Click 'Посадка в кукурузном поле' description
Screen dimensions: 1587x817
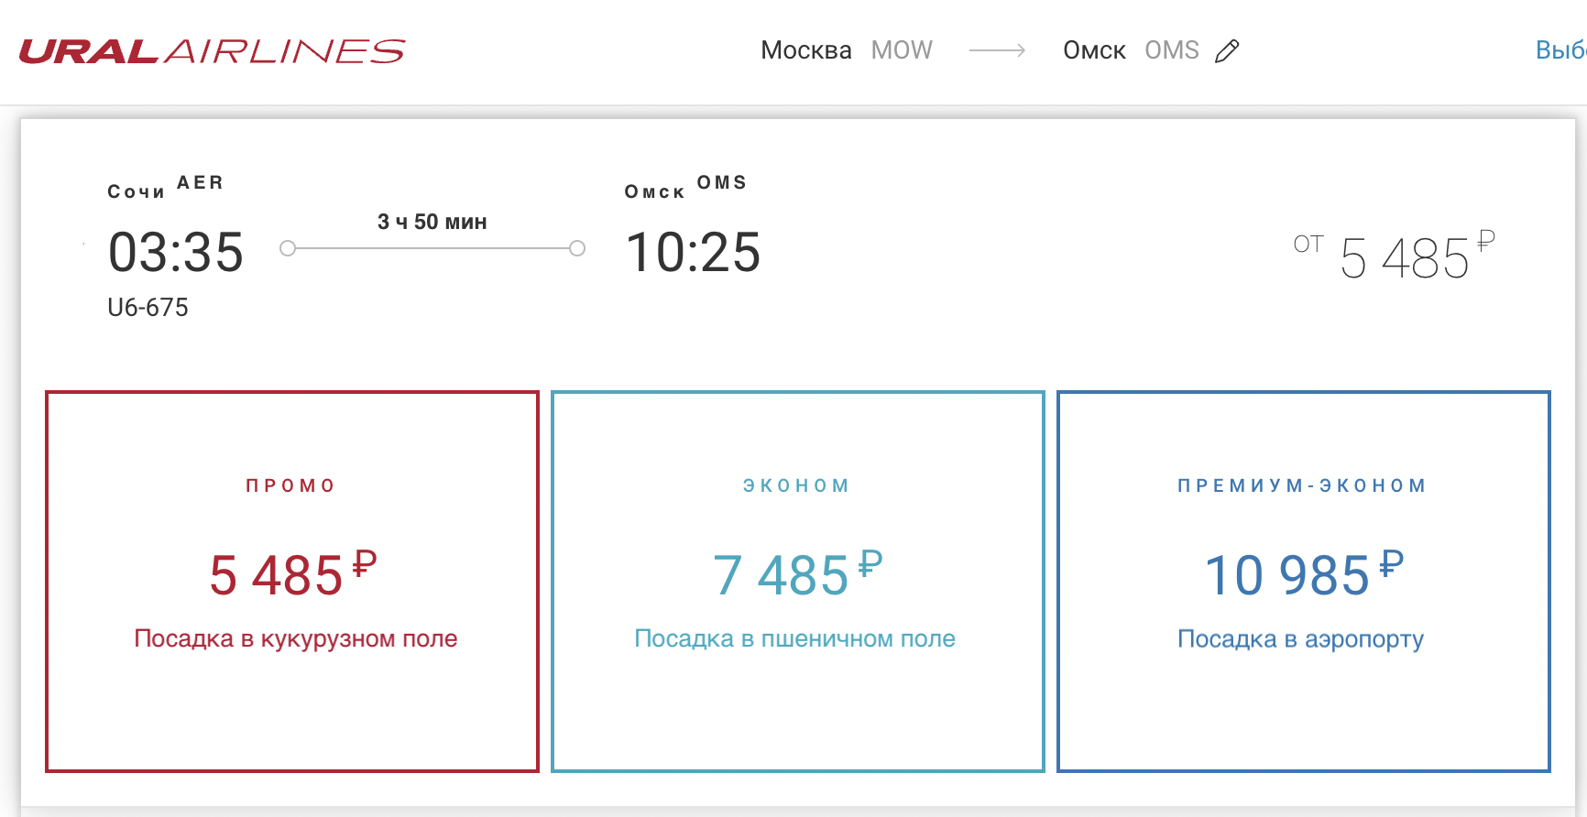click(x=295, y=638)
